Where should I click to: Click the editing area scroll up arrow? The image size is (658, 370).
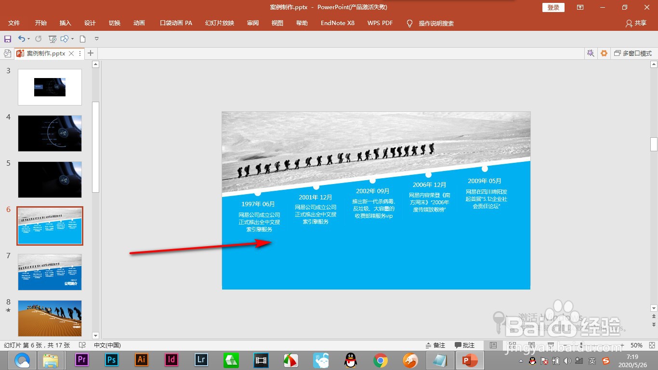tap(654, 64)
